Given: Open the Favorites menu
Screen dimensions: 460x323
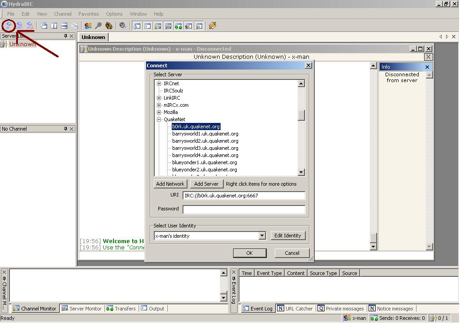Looking at the screenshot, I should pos(89,14).
